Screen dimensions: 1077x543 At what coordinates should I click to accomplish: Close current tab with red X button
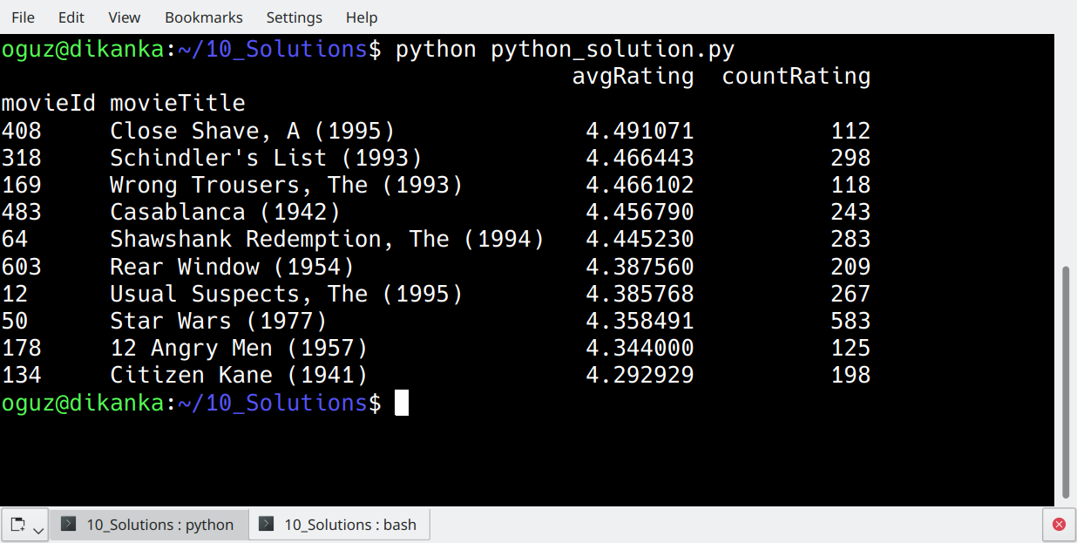(1059, 525)
